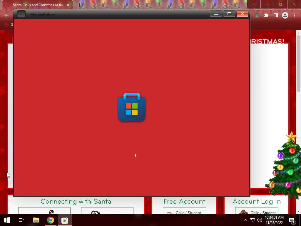Open Chrome profile avatar menu
The width and height of the screenshot is (301, 226).
coord(285,15)
